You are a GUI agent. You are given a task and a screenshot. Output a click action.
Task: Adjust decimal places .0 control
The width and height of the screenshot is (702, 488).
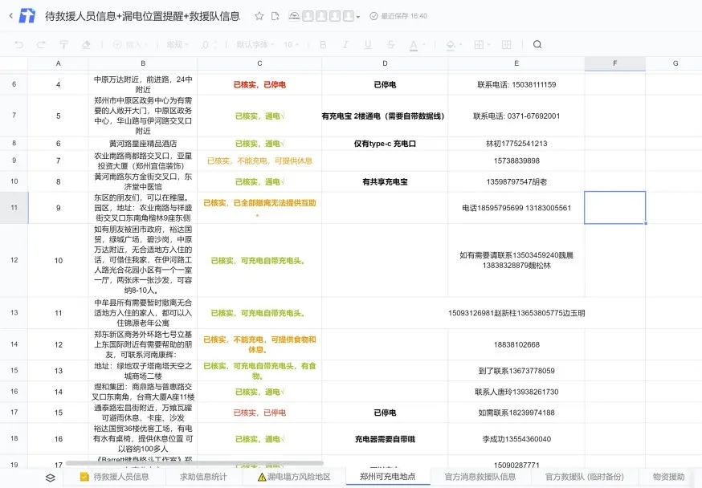pos(209,44)
